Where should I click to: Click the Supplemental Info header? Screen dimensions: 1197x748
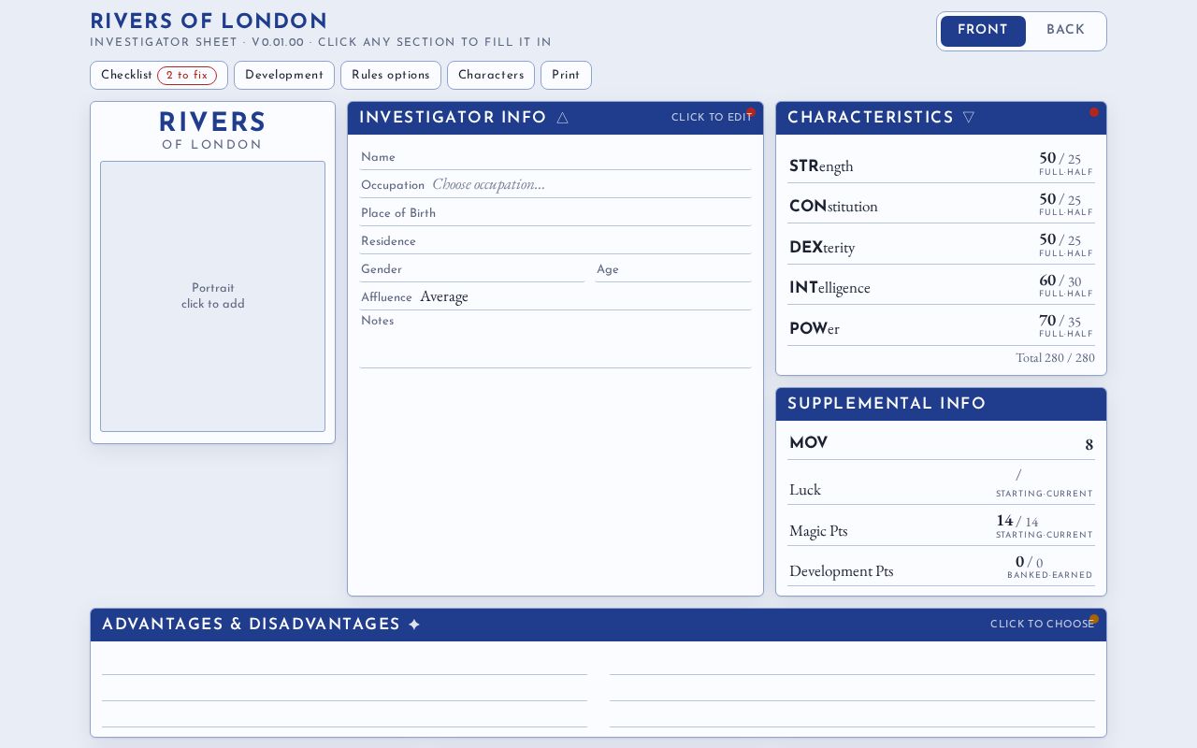click(941, 404)
